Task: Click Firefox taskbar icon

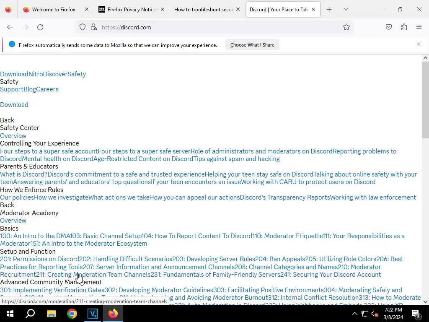Action: [x=113, y=314]
